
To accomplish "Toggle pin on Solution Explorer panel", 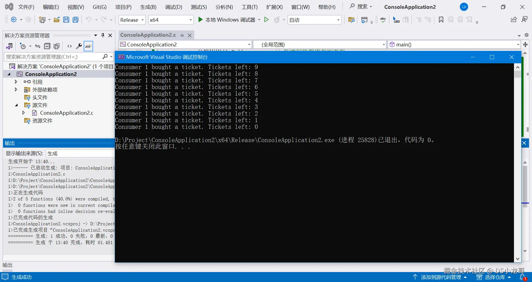I will (103, 35).
